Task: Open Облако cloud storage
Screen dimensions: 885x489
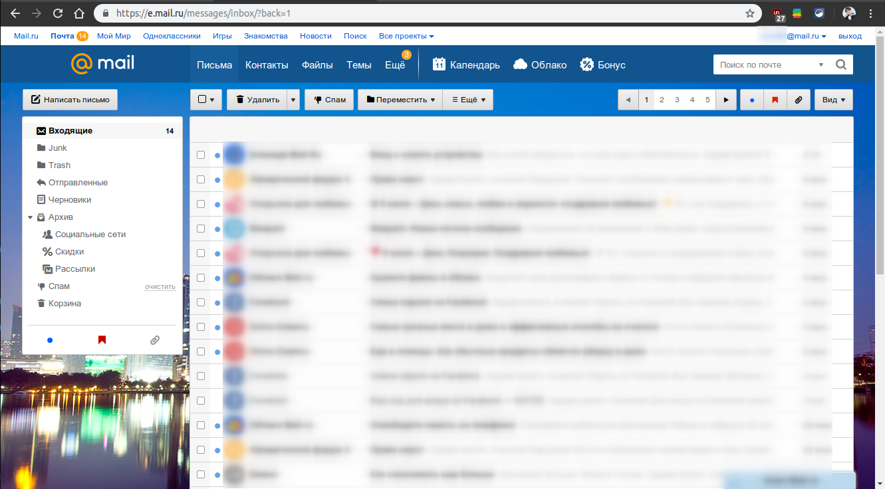Action: click(540, 64)
